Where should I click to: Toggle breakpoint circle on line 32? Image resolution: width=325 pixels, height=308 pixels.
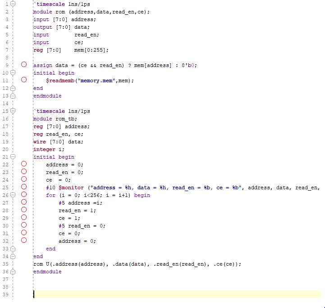click(x=24, y=241)
